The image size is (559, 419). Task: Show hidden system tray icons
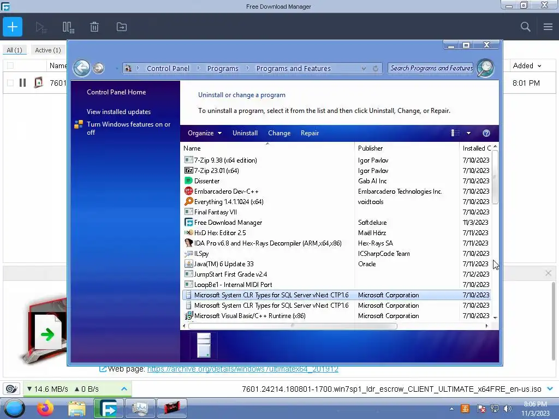(x=451, y=409)
